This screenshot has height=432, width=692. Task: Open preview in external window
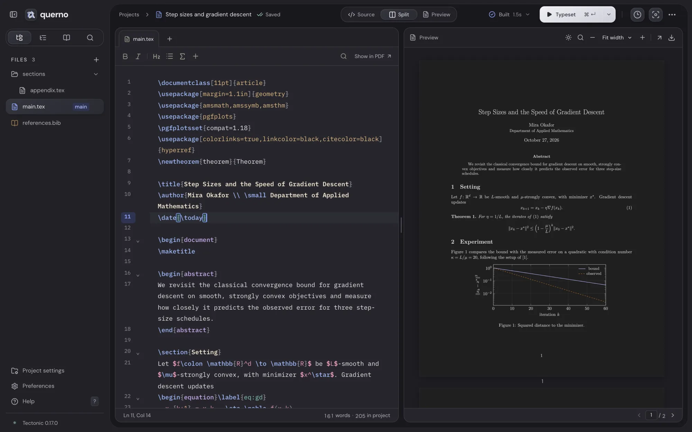pyautogui.click(x=659, y=38)
